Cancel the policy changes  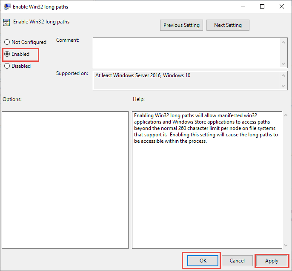(x=237, y=261)
